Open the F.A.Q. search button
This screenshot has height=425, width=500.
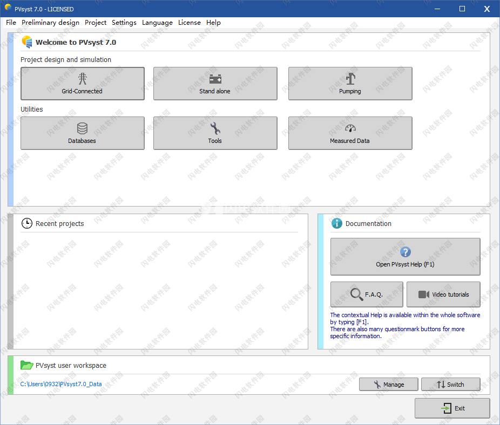[367, 294]
